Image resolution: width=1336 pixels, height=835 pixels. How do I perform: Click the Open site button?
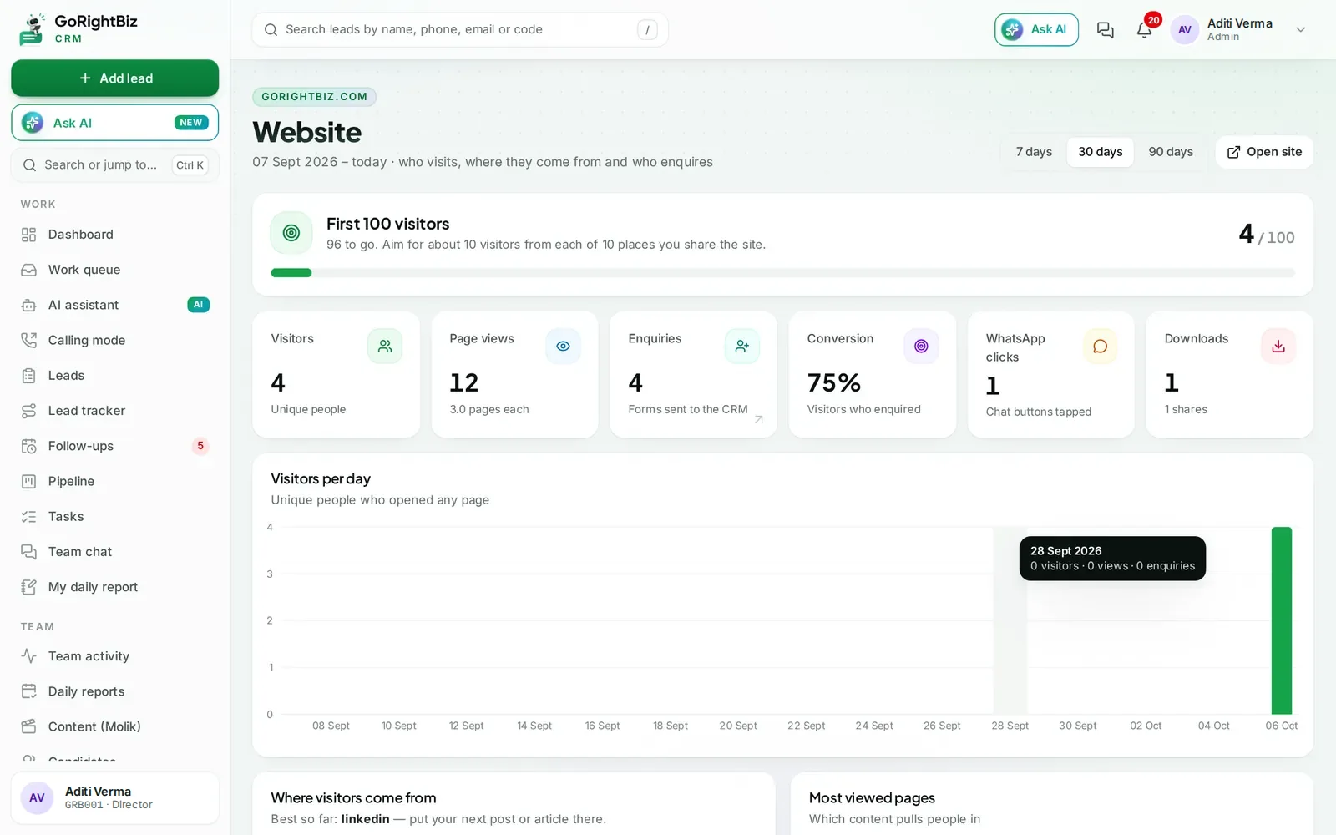coord(1264,152)
